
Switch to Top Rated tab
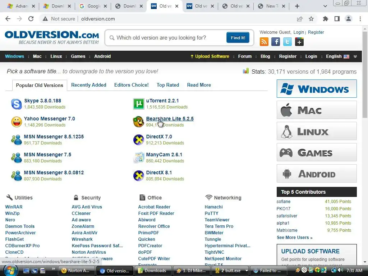pos(168,85)
